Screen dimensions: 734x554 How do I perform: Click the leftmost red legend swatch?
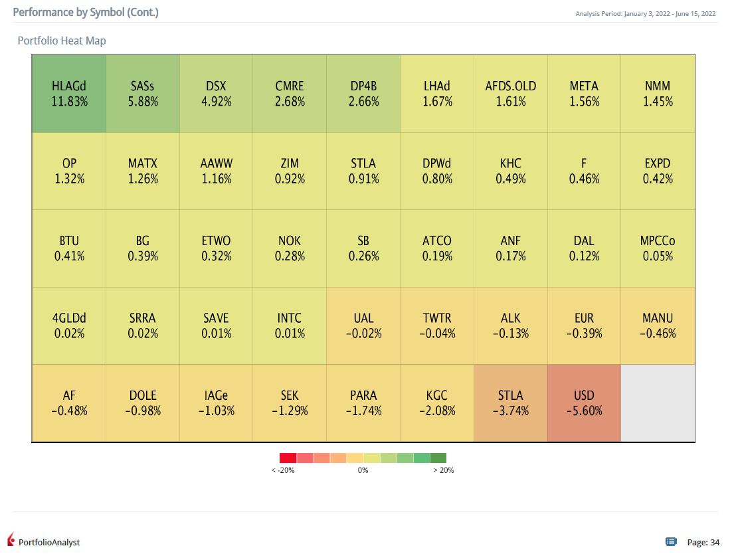pyautogui.click(x=288, y=458)
